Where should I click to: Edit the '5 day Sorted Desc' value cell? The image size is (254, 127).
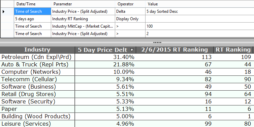pos(199,11)
